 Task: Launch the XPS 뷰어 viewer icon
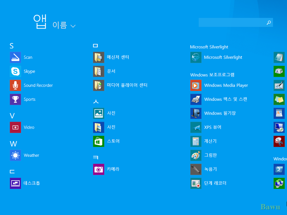pyautogui.click(x=196, y=127)
